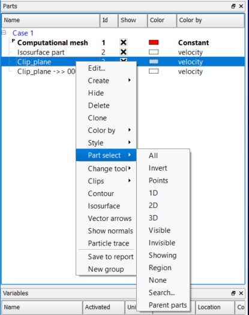Select Visible parts option in submenu
Screen dimensions: 249x315
coord(160,230)
